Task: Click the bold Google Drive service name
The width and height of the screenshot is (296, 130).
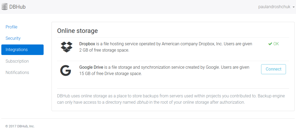Action: [x=91, y=67]
